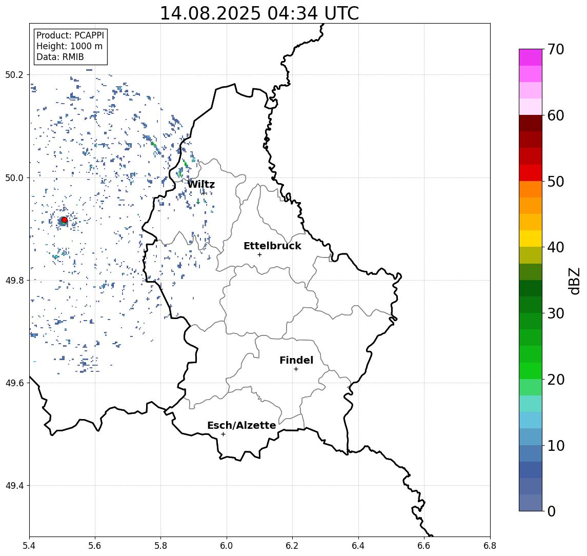
Task: Click the yellow colorbar swatch above 40
Action: coord(531,239)
